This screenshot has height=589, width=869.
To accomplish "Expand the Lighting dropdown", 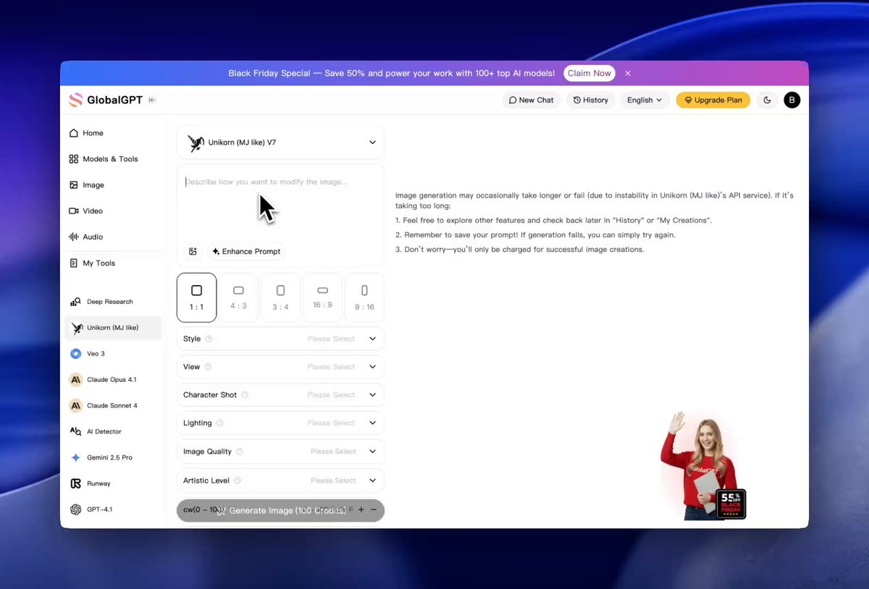I will point(280,423).
